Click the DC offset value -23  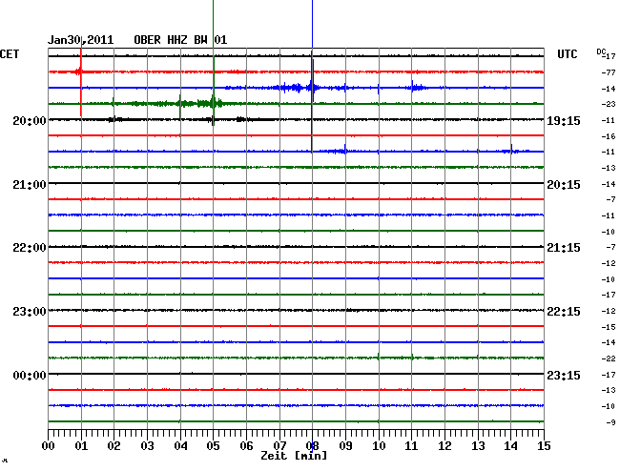pos(609,104)
